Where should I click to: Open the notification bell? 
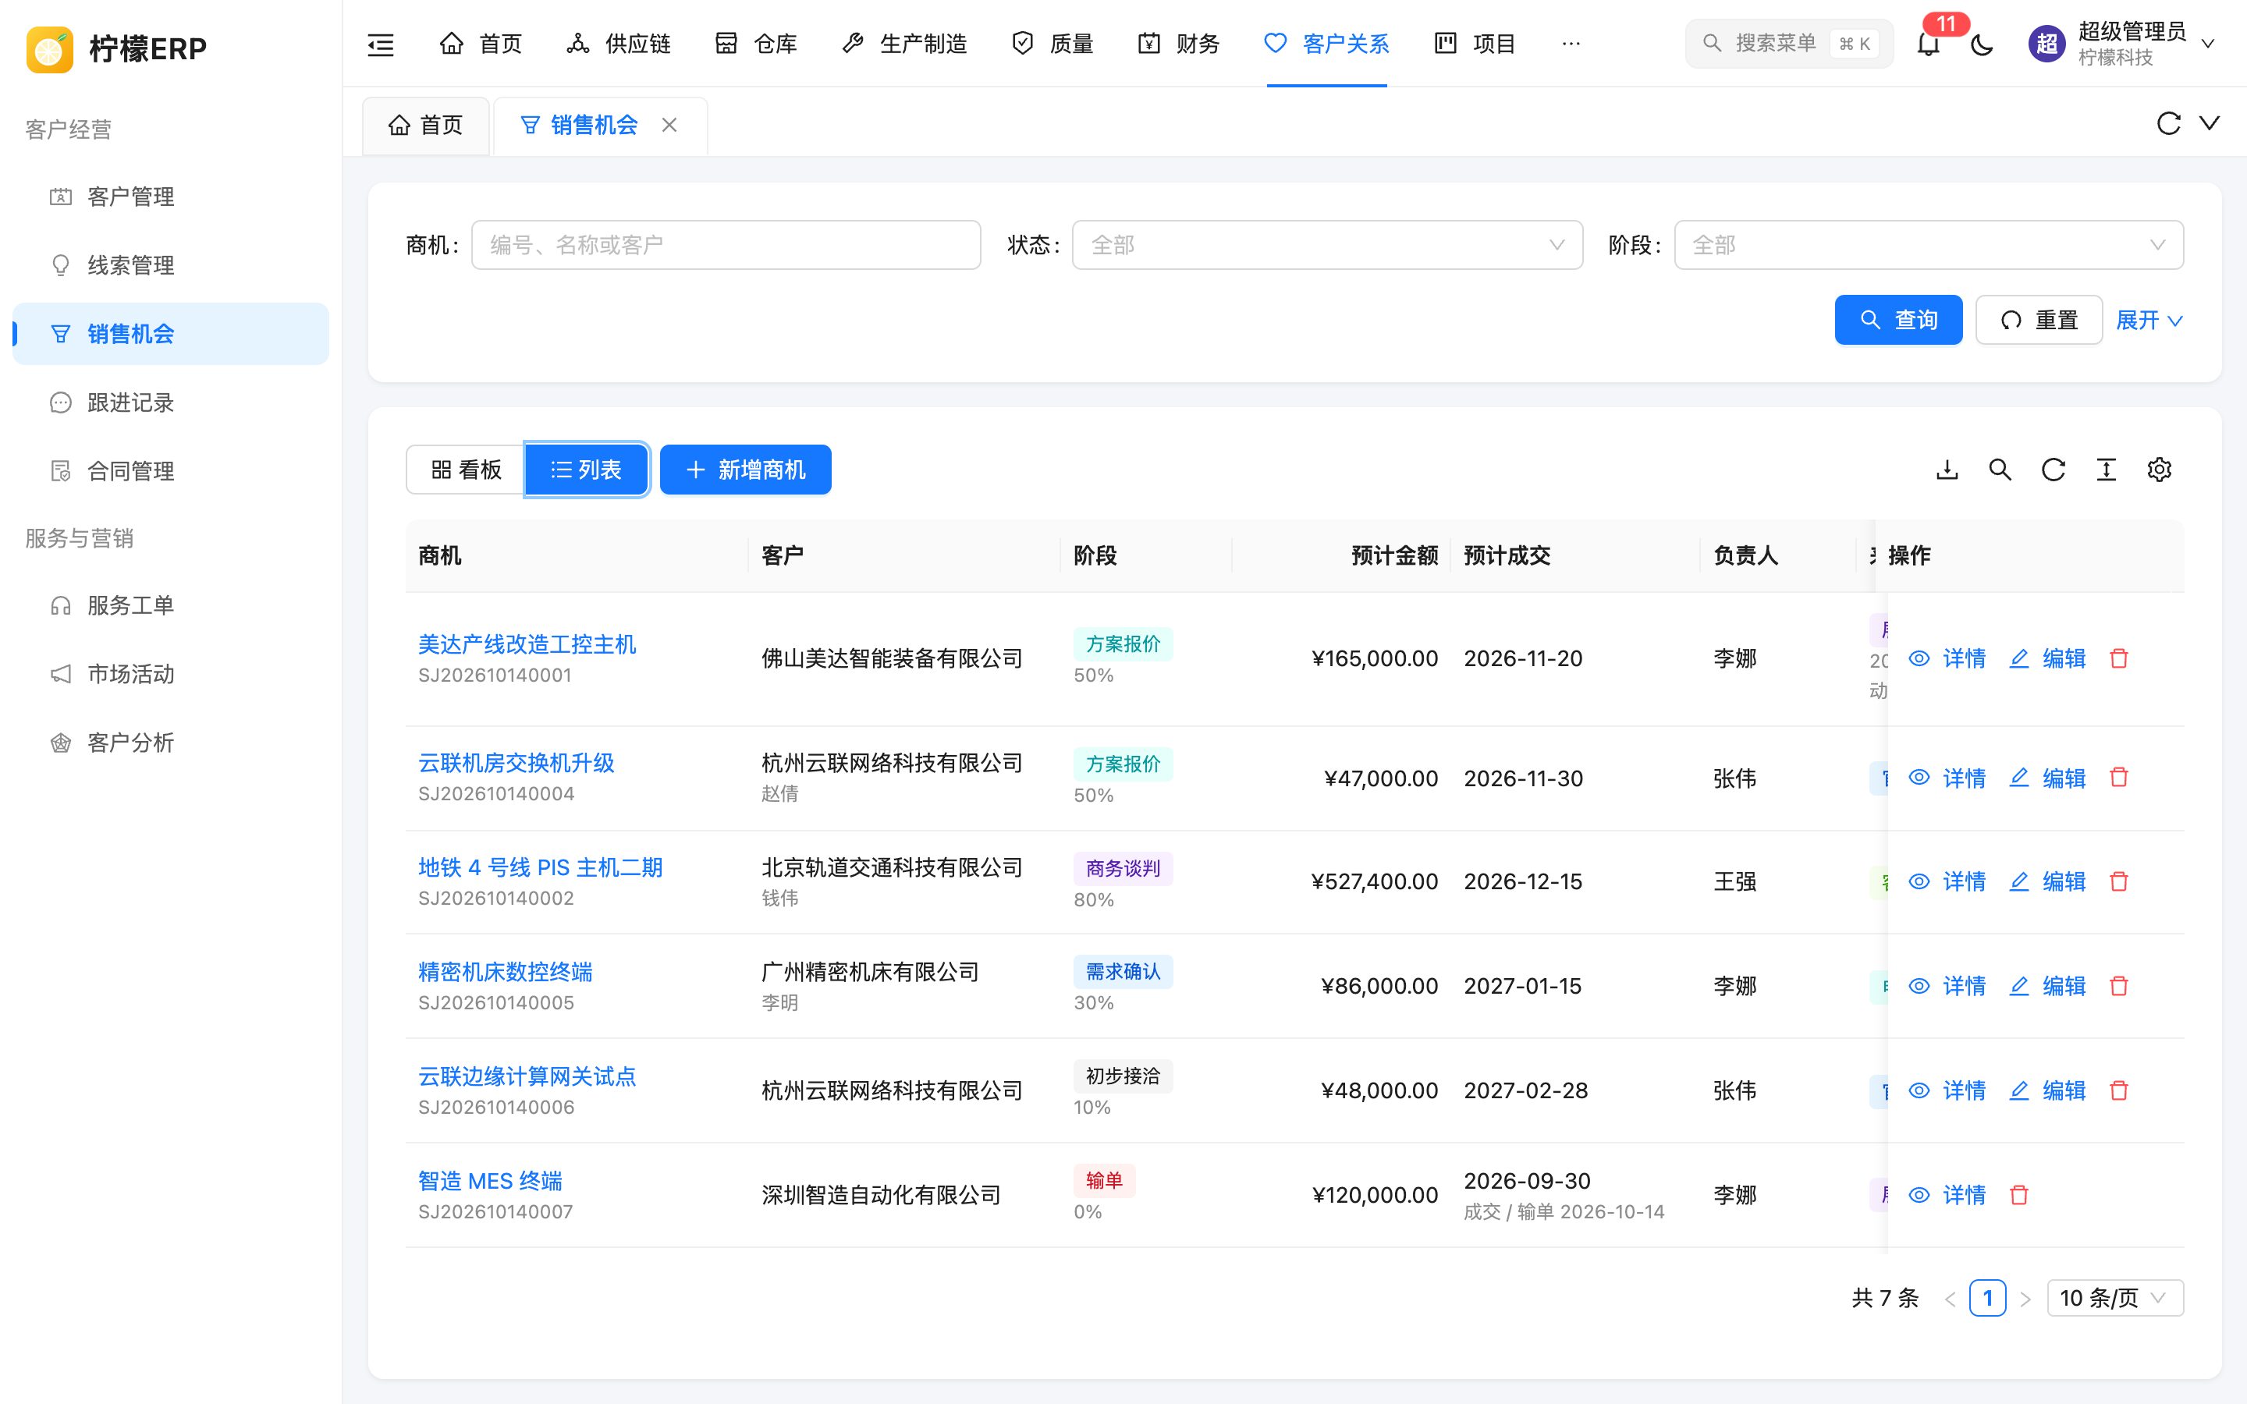(1929, 44)
